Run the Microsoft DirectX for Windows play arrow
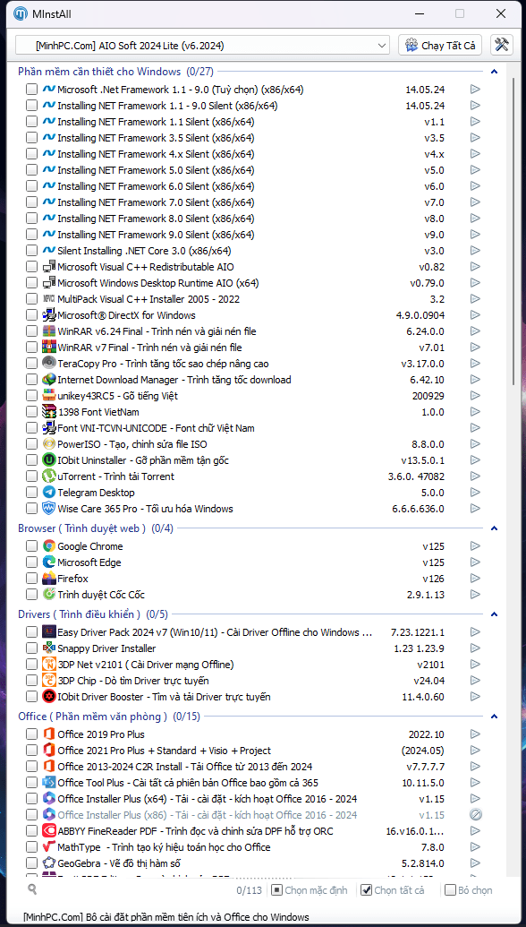 [475, 315]
